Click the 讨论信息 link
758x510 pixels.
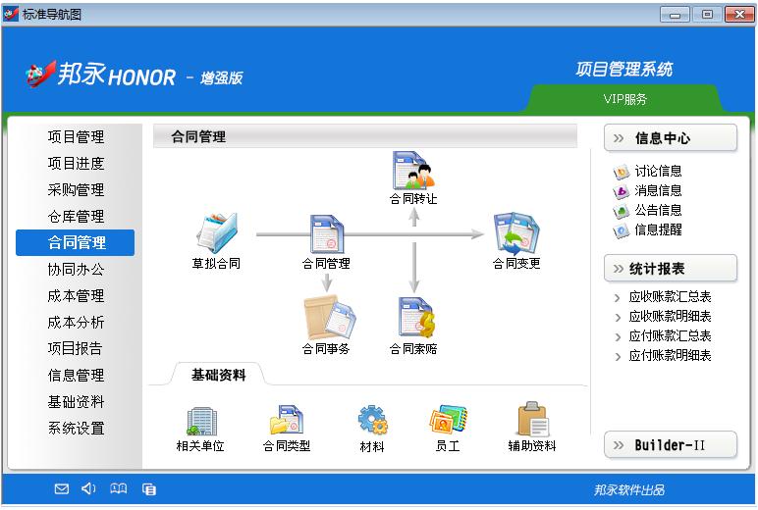pos(658,172)
